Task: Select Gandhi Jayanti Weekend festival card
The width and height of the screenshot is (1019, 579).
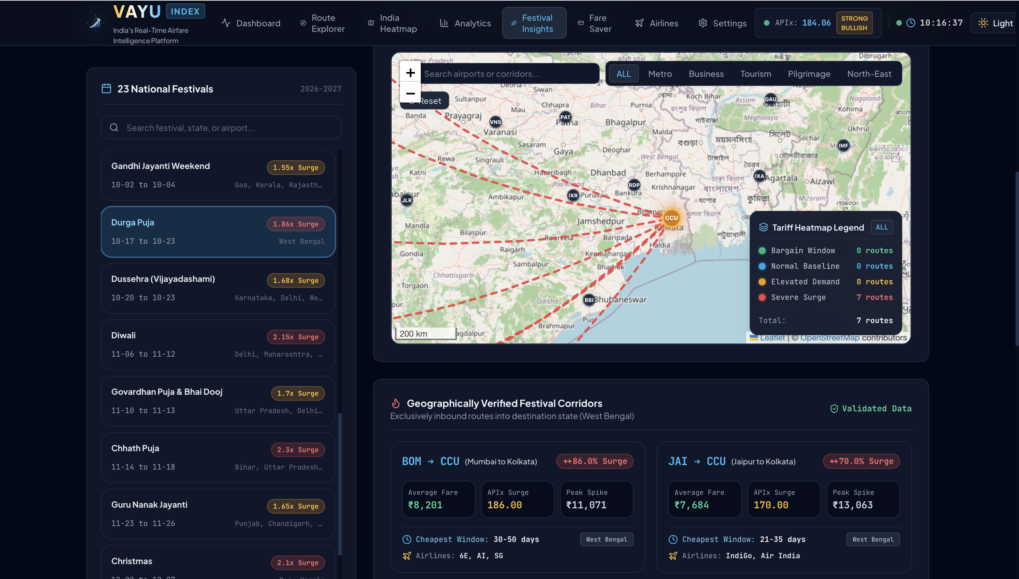Action: tap(218, 175)
